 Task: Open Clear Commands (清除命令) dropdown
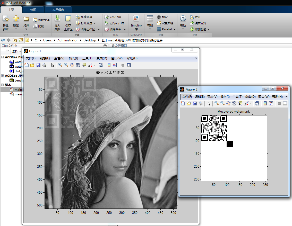pos(125,29)
